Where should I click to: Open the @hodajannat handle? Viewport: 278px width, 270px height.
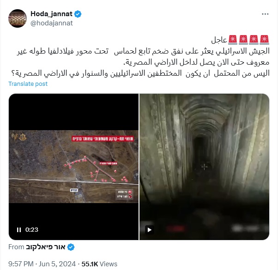[x=52, y=23]
